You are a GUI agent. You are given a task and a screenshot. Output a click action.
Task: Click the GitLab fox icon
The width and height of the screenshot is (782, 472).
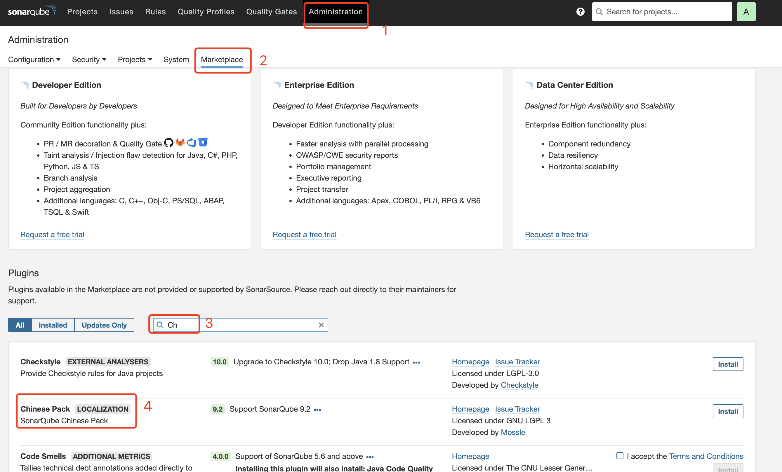pos(180,143)
